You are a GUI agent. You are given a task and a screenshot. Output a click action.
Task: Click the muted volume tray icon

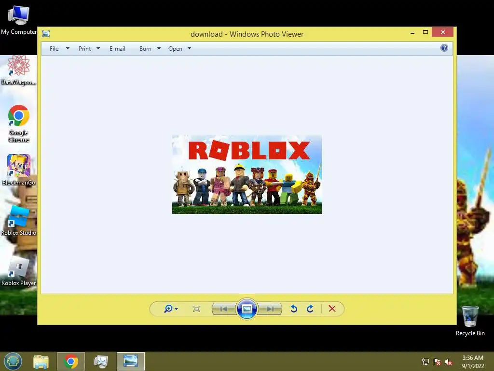click(x=449, y=361)
